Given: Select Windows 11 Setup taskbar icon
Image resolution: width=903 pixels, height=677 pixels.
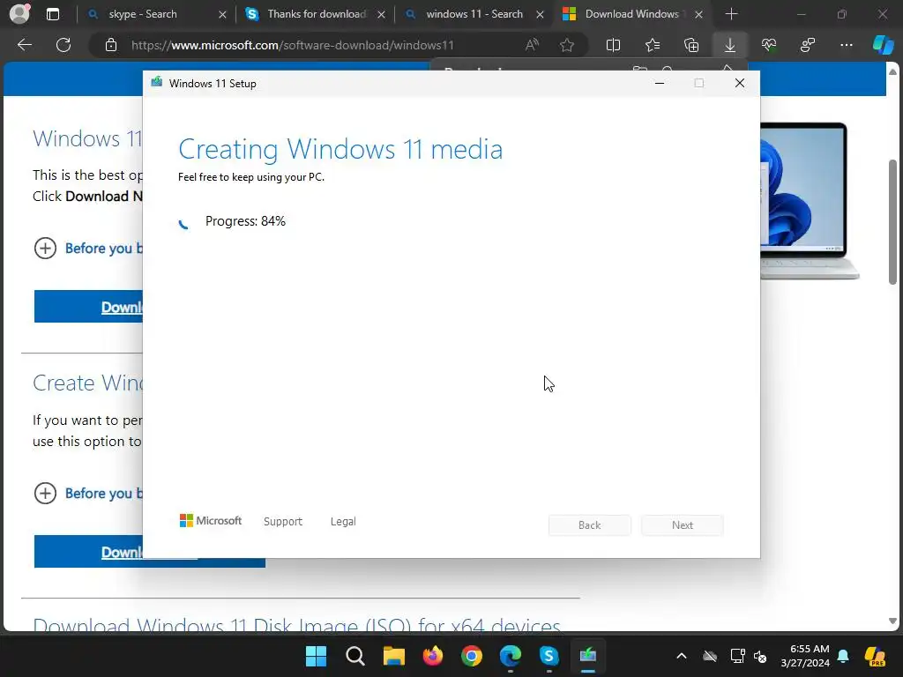Looking at the screenshot, I should tap(588, 656).
